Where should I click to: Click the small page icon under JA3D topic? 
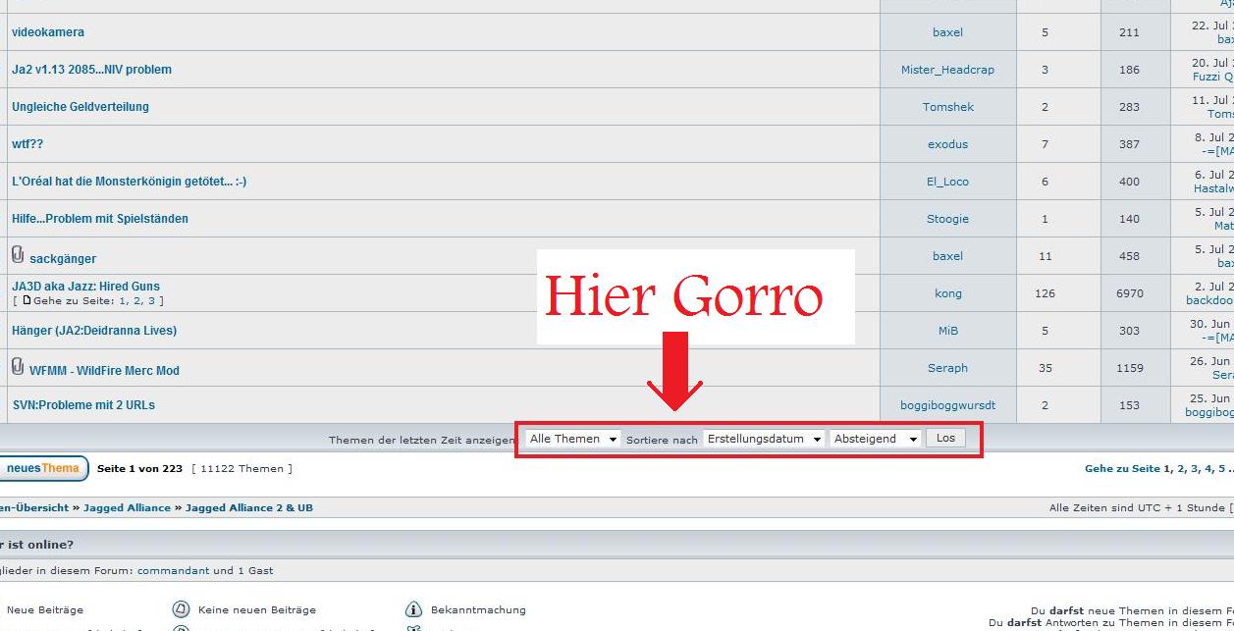pos(27,300)
